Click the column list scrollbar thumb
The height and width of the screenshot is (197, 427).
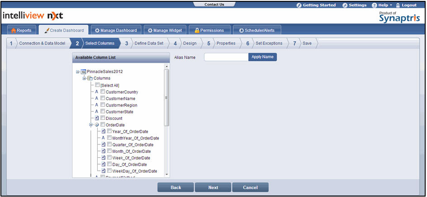point(166,98)
